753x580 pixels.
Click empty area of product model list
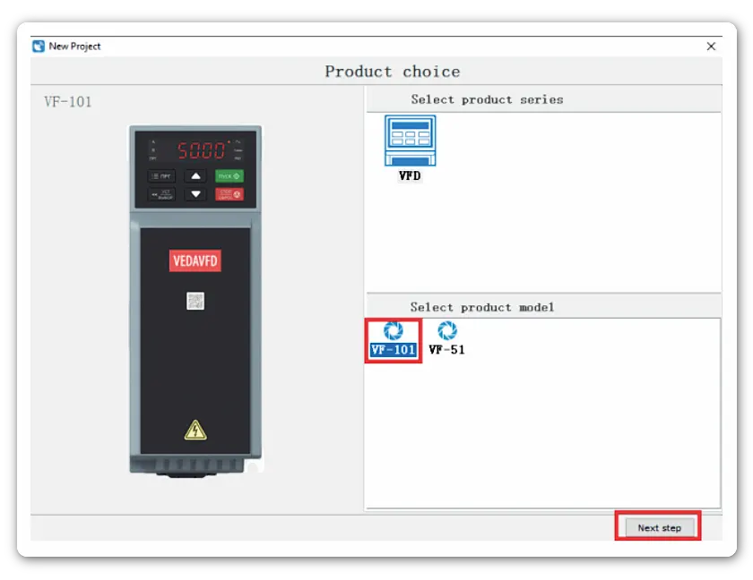tap(574, 430)
